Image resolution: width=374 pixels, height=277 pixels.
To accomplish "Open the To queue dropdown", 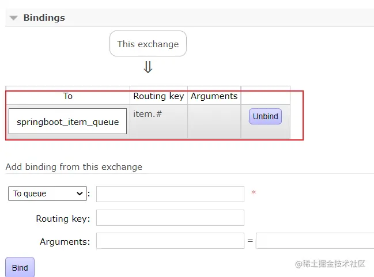I will coord(47,193).
